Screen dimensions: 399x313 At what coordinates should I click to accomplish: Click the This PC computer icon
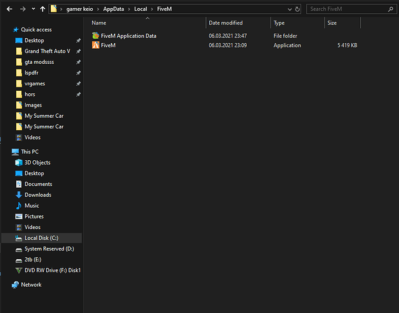(x=15, y=151)
